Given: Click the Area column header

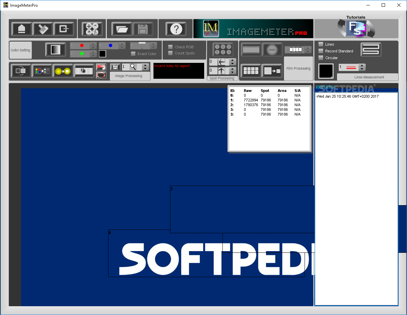Looking at the screenshot, I should point(282,91).
